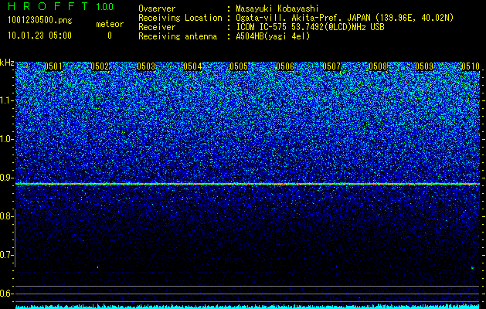
Task: Click the 0507 time marker
Action: click(x=331, y=66)
